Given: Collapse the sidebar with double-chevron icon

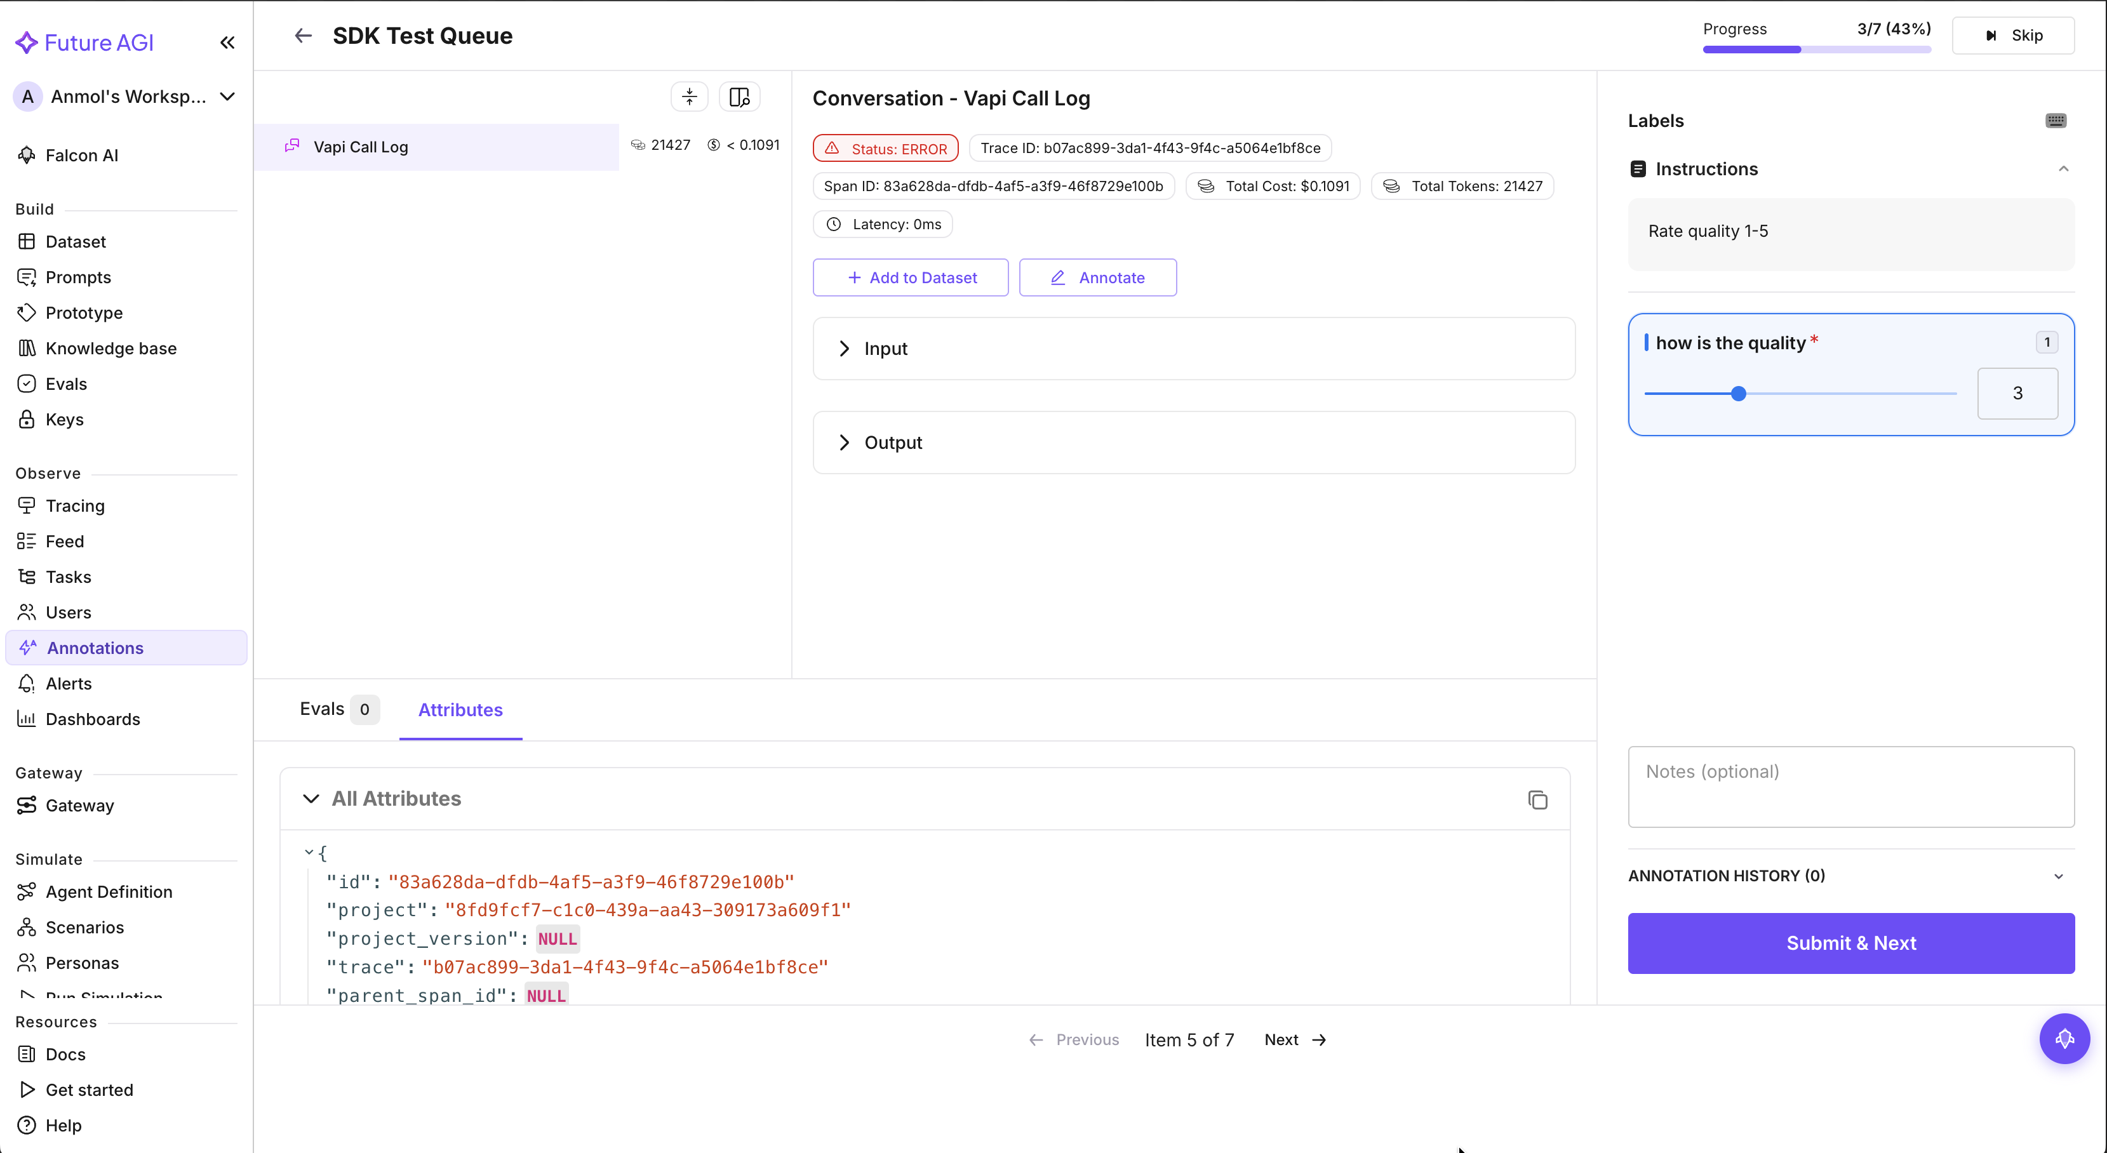Looking at the screenshot, I should pos(227,43).
